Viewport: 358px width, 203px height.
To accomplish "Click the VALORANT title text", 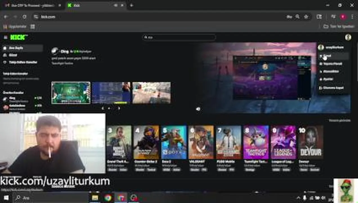I will pos(197,162).
